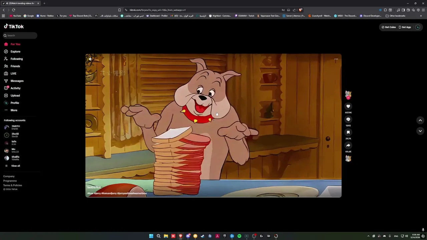The image size is (427, 240).
Task: Toggle the video mute speaker icon
Action: coord(90,59)
